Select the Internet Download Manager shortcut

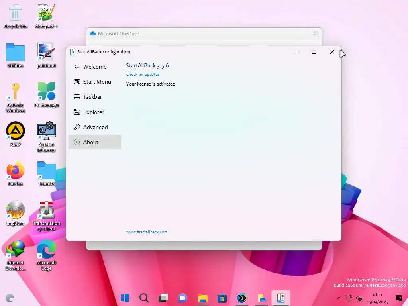(16, 255)
